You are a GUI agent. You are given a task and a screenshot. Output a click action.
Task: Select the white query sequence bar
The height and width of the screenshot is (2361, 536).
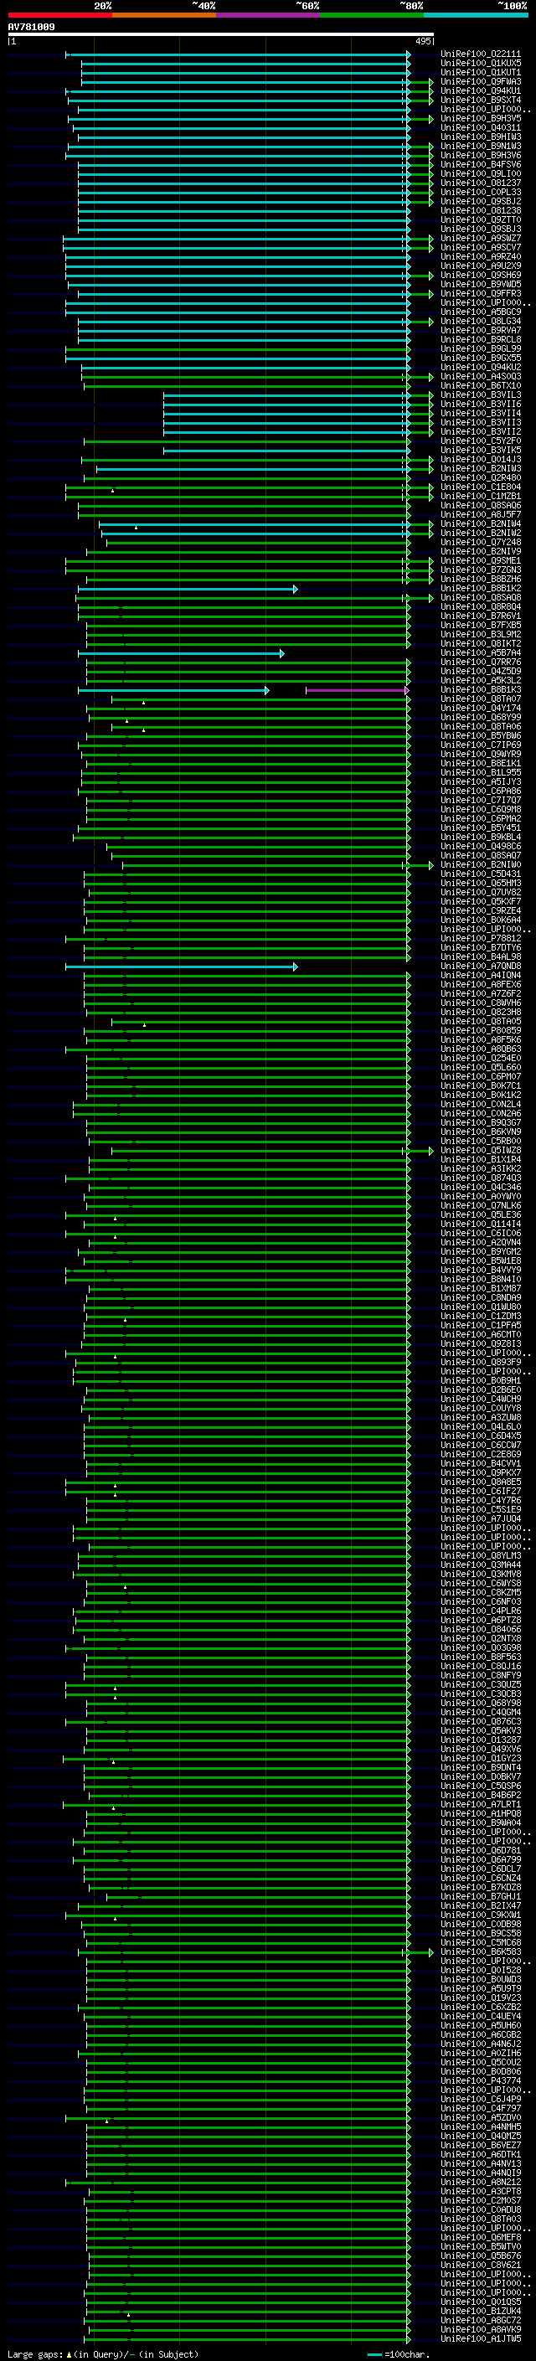pyautogui.click(x=221, y=35)
